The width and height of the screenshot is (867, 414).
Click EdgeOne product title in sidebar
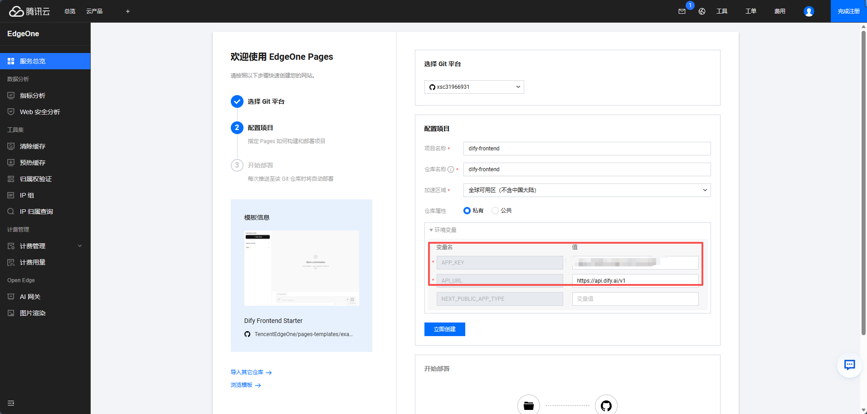click(x=23, y=34)
